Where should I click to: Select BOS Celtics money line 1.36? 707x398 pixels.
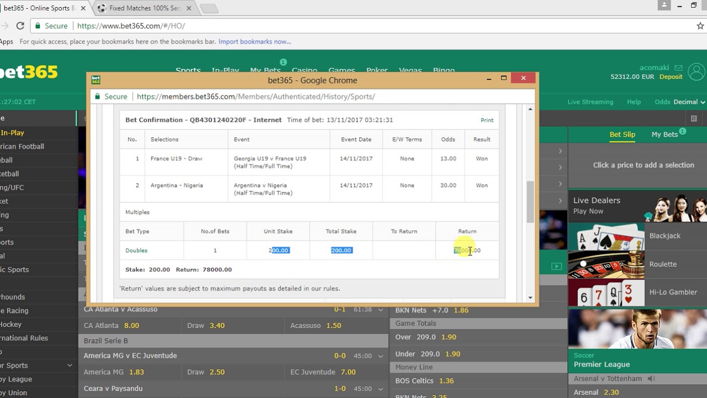(478, 380)
